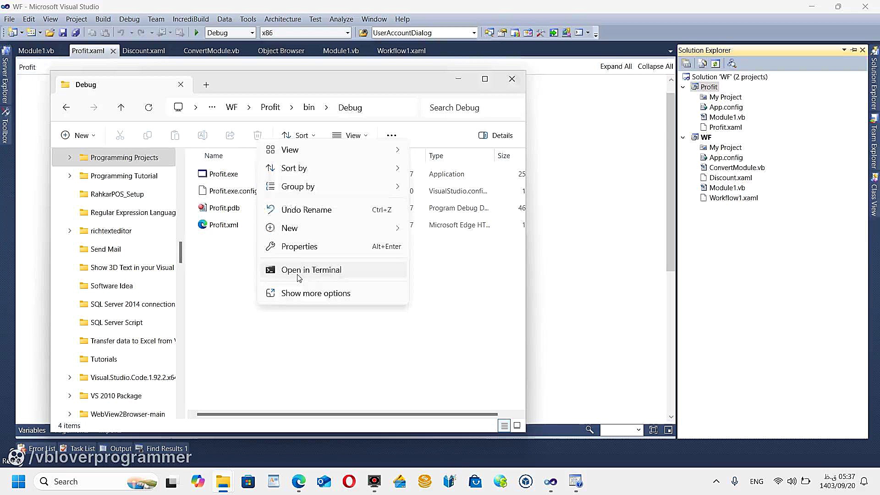
Task: Click the bin breadcrumb in address bar
Action: [309, 107]
